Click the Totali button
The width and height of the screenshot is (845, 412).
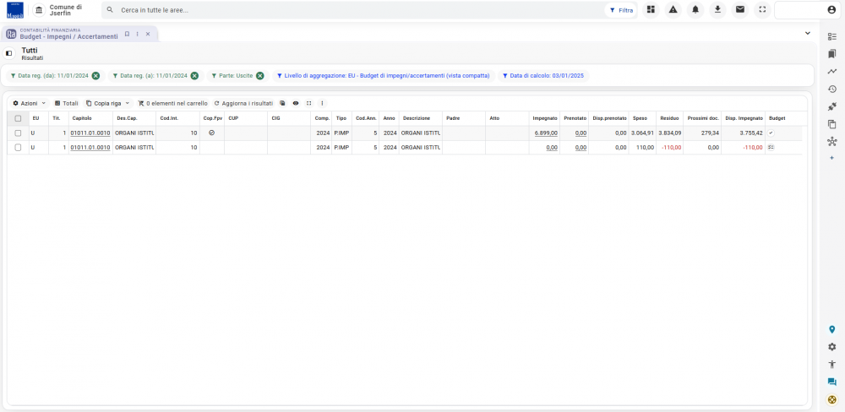tap(66, 103)
